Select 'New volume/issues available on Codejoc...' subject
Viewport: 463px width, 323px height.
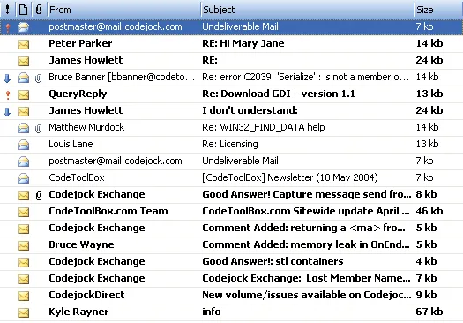point(307,295)
